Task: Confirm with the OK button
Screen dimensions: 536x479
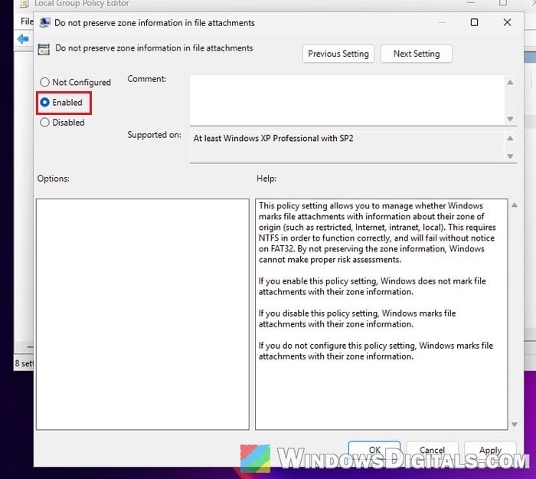Action: click(374, 450)
